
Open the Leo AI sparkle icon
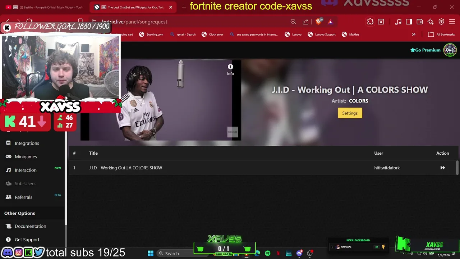click(431, 22)
